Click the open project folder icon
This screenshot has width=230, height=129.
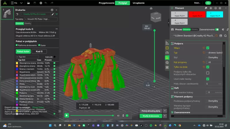pyautogui.click(x=28, y=3)
